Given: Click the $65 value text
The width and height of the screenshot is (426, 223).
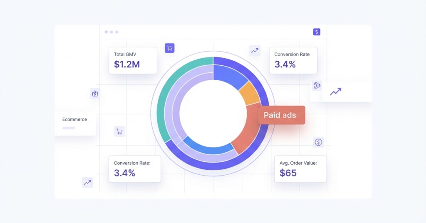Looking at the screenshot, I should pyautogui.click(x=288, y=173).
